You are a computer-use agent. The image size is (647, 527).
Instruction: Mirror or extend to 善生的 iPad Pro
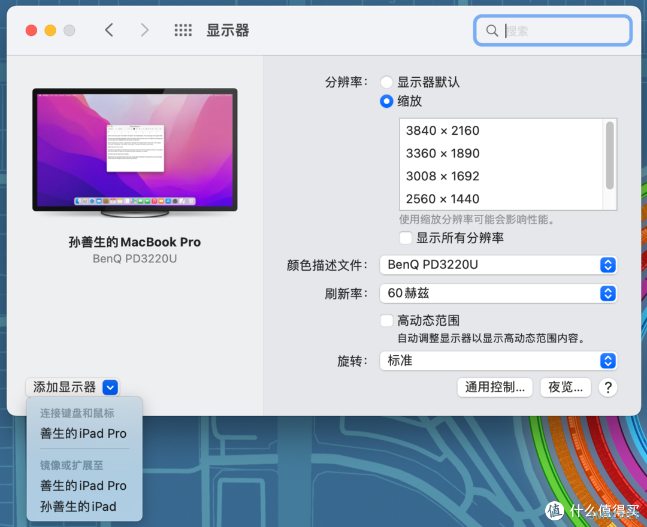tap(84, 485)
